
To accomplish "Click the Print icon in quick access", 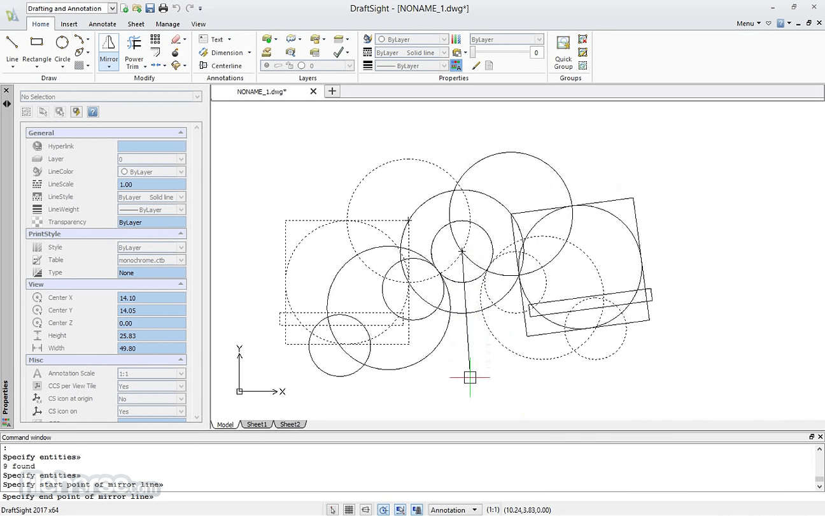I will pyautogui.click(x=163, y=8).
